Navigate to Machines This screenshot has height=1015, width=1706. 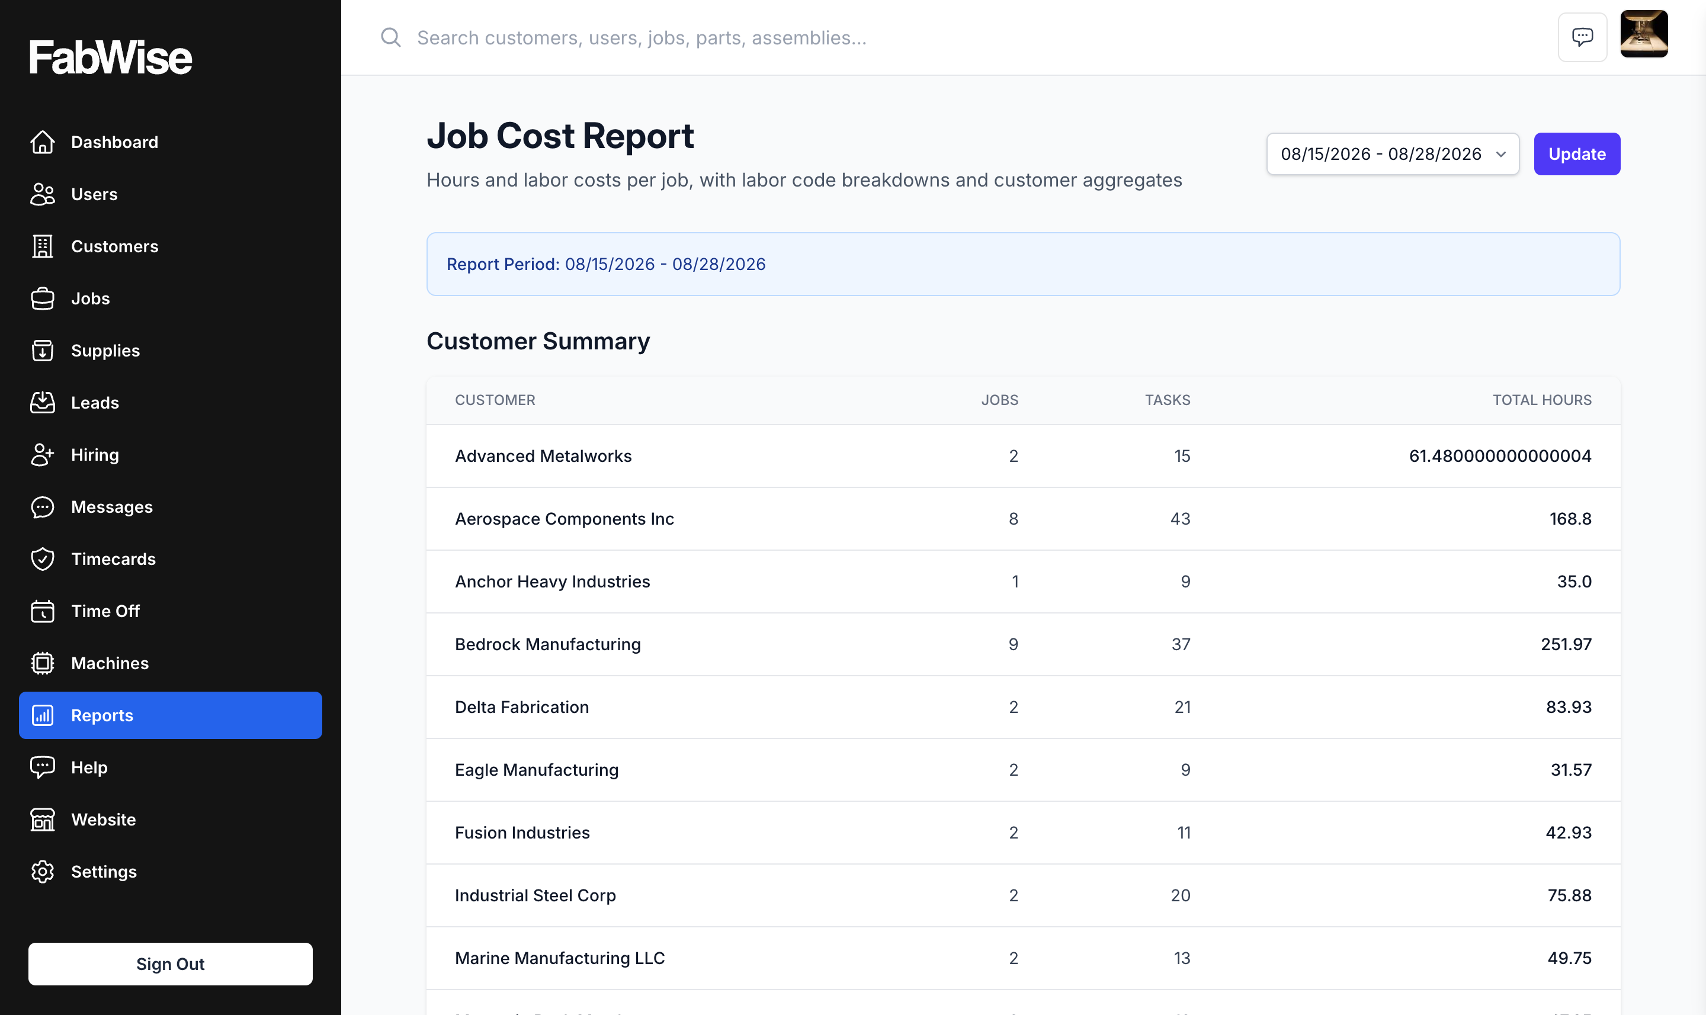(x=171, y=663)
